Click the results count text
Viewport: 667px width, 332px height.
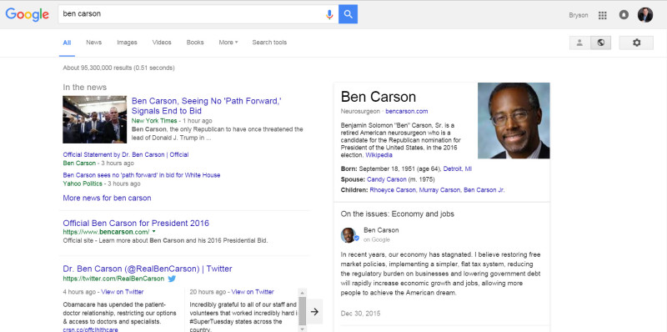coord(118,68)
